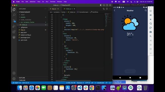
Task: Open the Terminal menu
Action: (x=53, y=2)
